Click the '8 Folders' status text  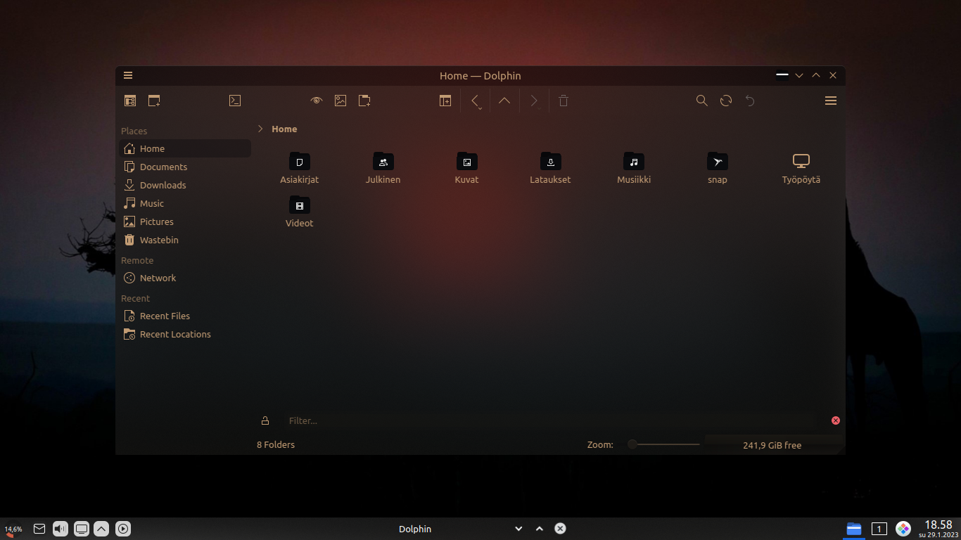(x=276, y=444)
